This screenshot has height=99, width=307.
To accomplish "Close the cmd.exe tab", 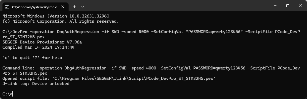I will point(63,7).
